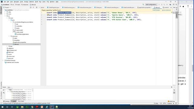Image resolution: width=194 pixels, height=109 pixels.
Task: Collapse the econdemo root folder
Action: click(3, 10)
